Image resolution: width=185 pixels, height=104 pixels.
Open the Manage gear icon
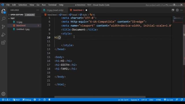point(3,94)
